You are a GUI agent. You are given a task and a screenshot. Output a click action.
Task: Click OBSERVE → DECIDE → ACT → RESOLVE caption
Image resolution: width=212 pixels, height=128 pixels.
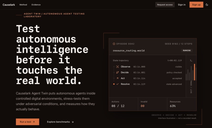point(174,115)
